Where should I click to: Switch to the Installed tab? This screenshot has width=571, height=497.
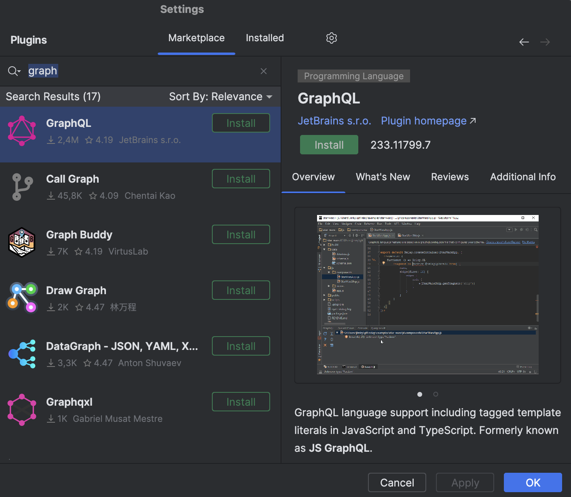(x=264, y=38)
